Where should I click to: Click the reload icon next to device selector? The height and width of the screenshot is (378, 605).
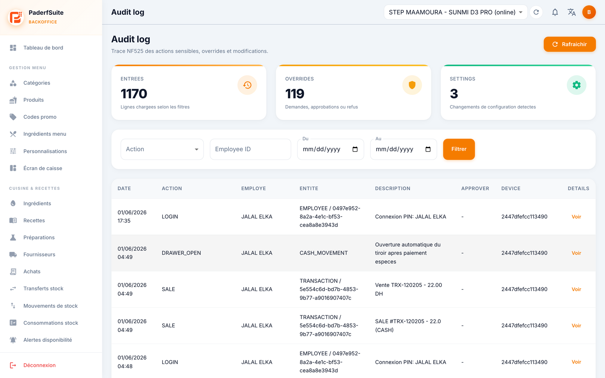536,12
